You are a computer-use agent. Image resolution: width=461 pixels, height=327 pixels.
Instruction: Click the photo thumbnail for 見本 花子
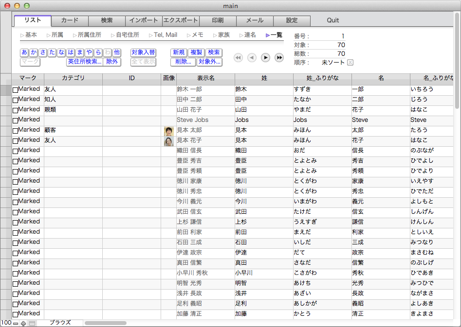click(x=169, y=141)
